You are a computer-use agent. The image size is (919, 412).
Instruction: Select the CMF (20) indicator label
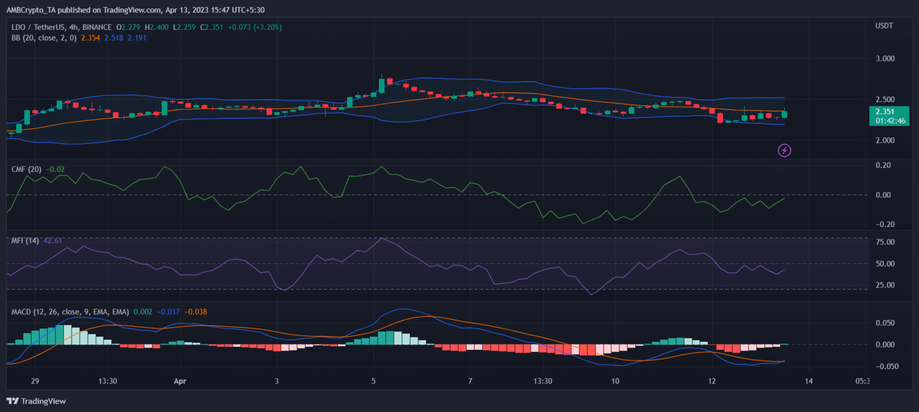tap(26, 169)
